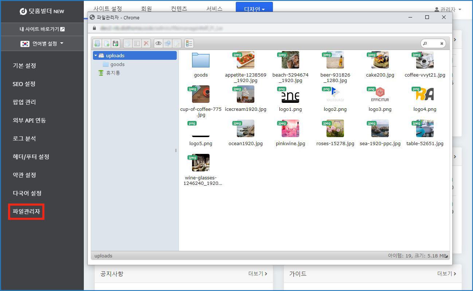
Task: Open the goods folder icon in file grid
Action: tap(200, 61)
